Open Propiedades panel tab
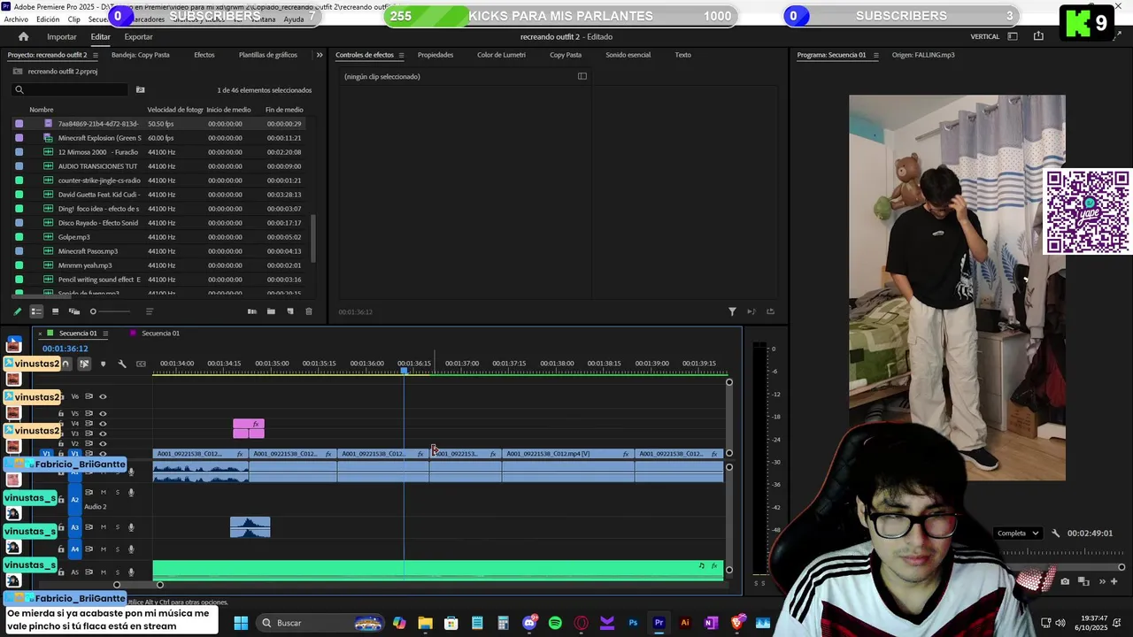 pyautogui.click(x=435, y=55)
